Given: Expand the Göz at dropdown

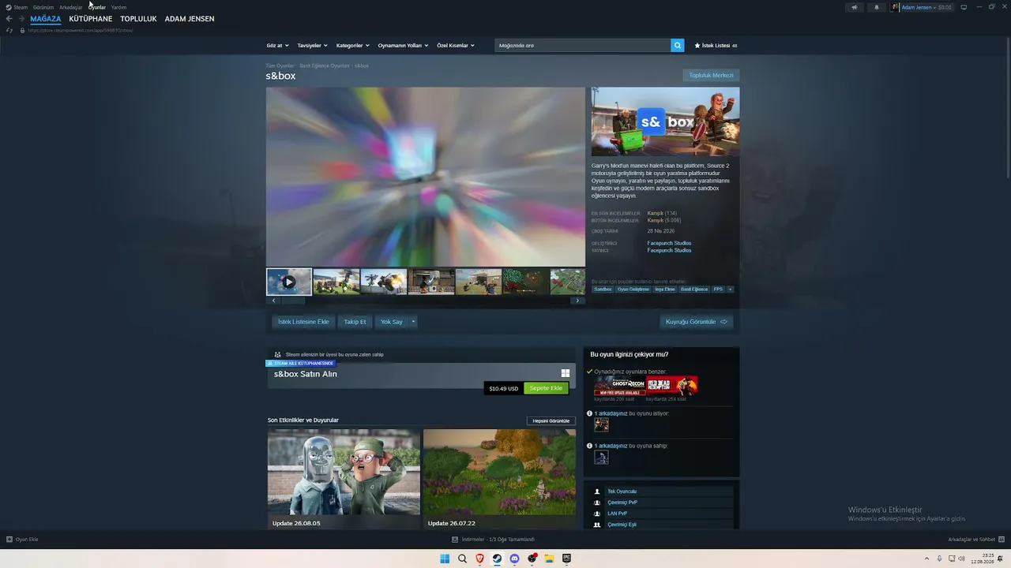Looking at the screenshot, I should tap(277, 46).
